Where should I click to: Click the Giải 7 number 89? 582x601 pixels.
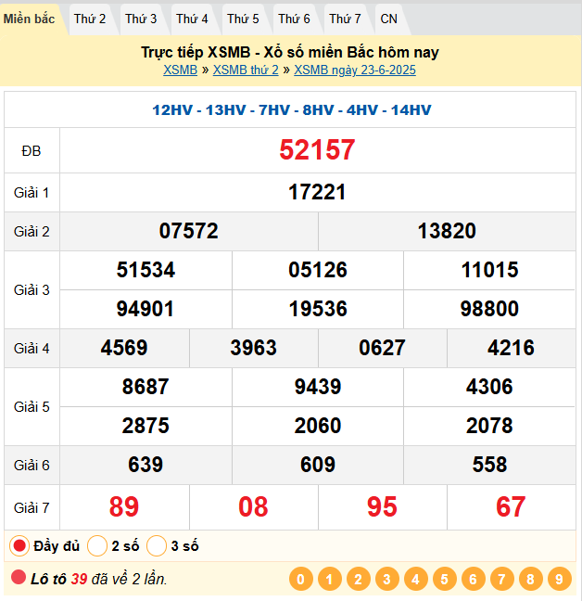tap(124, 506)
